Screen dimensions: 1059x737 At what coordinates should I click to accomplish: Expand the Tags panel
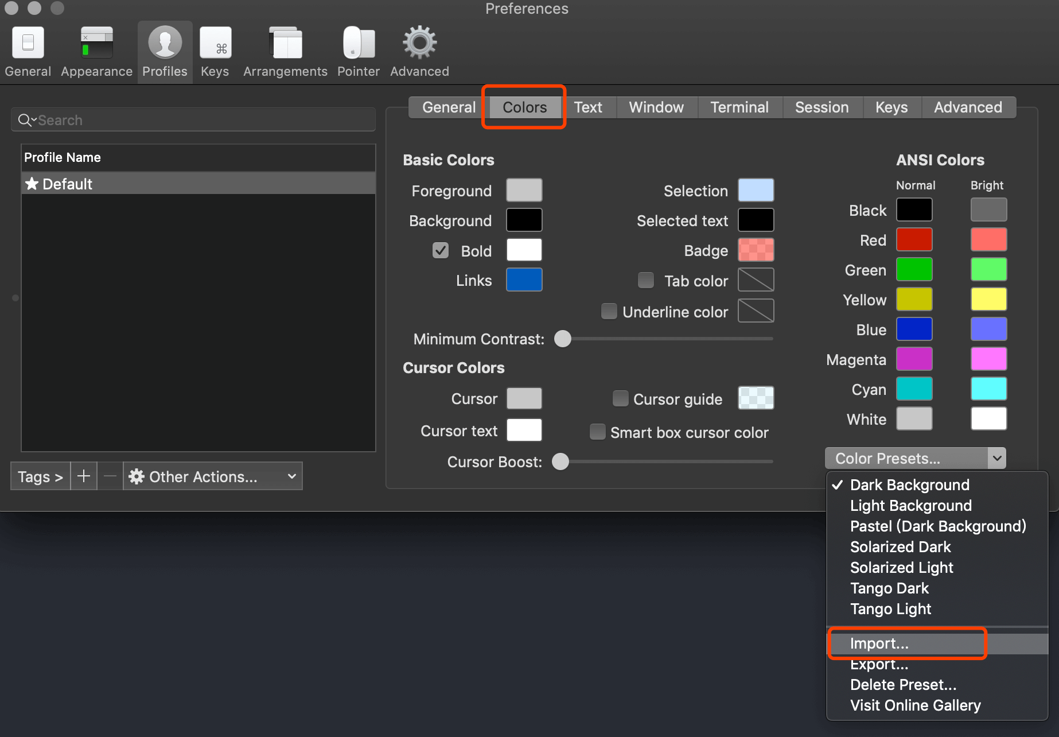pyautogui.click(x=40, y=476)
